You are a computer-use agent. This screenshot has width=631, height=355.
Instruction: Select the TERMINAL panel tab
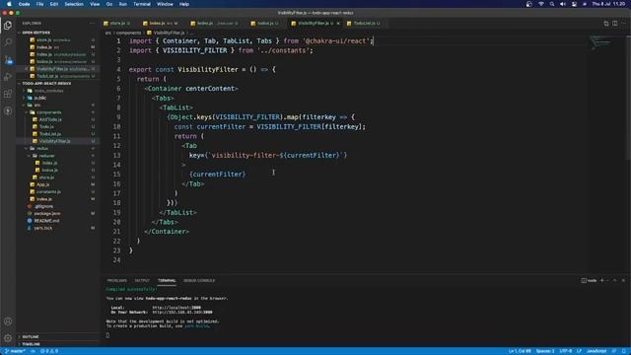click(x=167, y=280)
